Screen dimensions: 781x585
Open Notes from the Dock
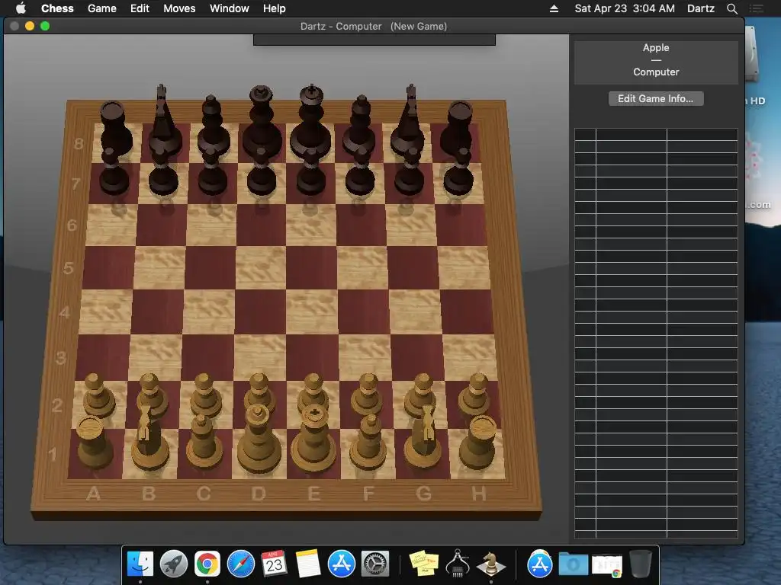[308, 564]
